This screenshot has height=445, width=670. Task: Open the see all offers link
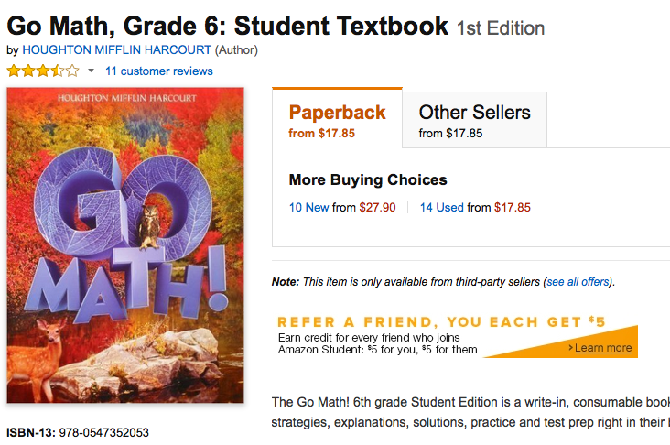click(x=578, y=282)
